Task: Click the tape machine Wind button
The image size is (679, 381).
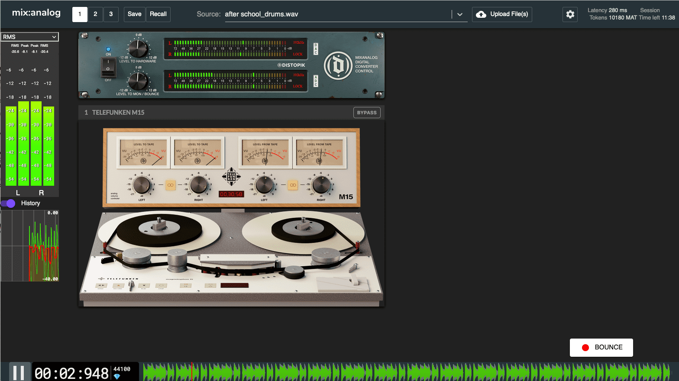Action: [101, 285]
